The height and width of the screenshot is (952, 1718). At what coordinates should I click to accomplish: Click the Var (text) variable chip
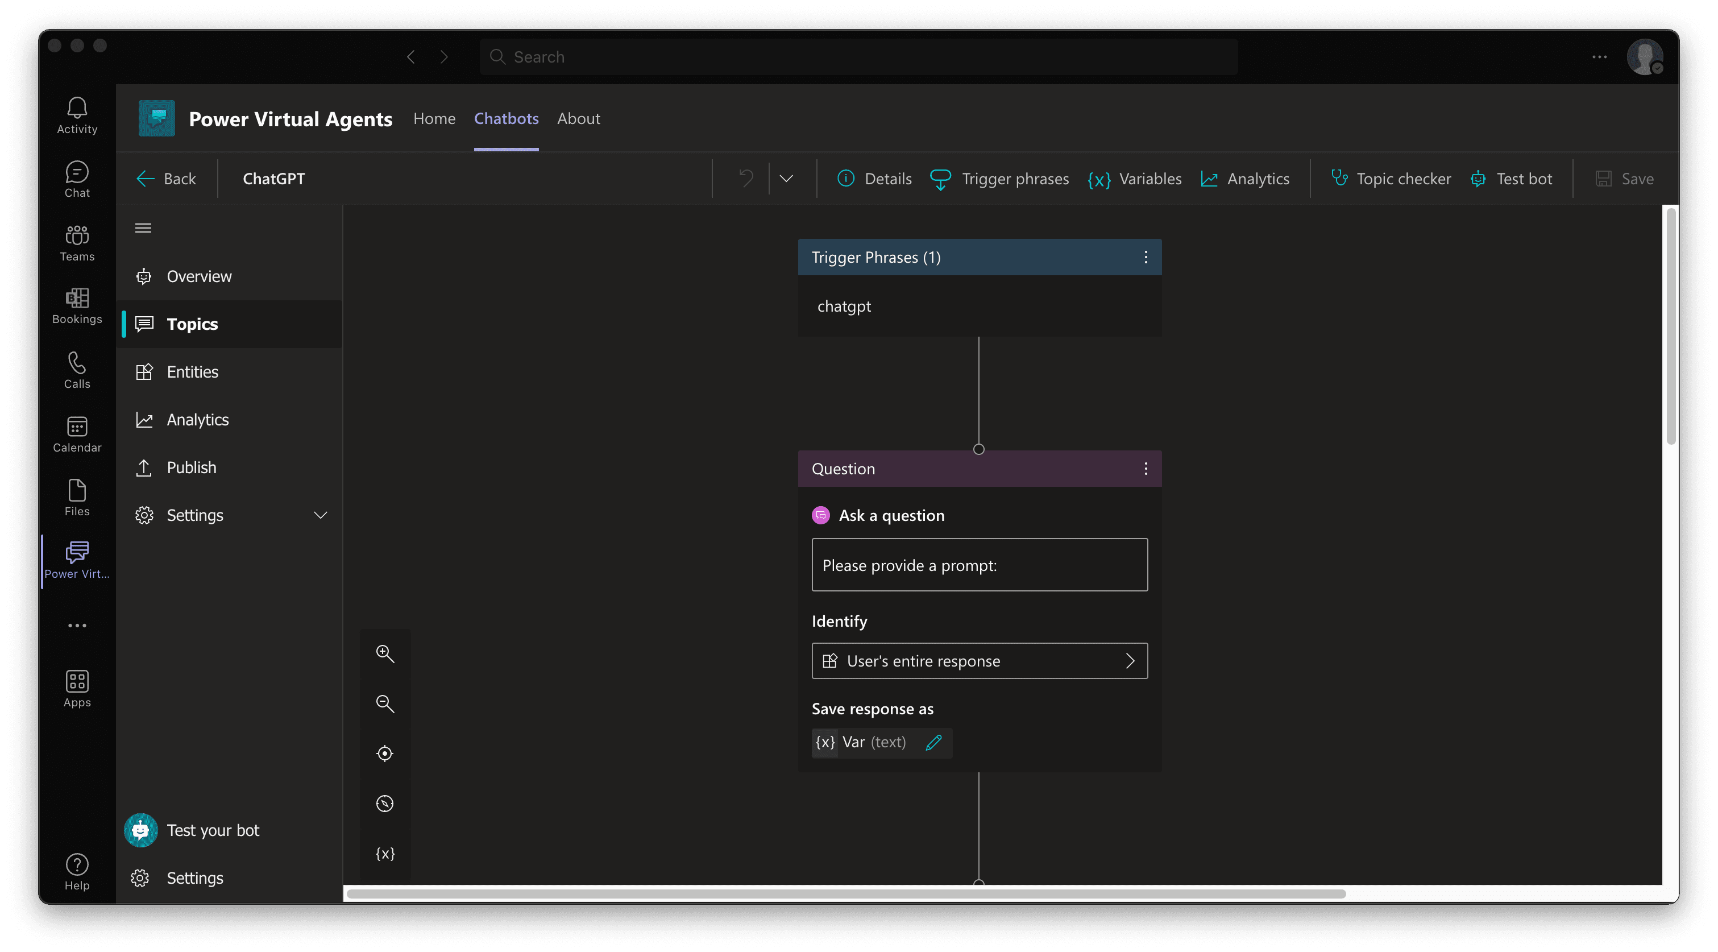coord(882,743)
